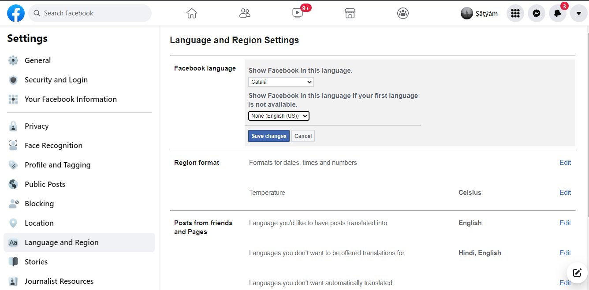Click the General gear icon
Image resolution: width=589 pixels, height=290 pixels.
point(13,60)
